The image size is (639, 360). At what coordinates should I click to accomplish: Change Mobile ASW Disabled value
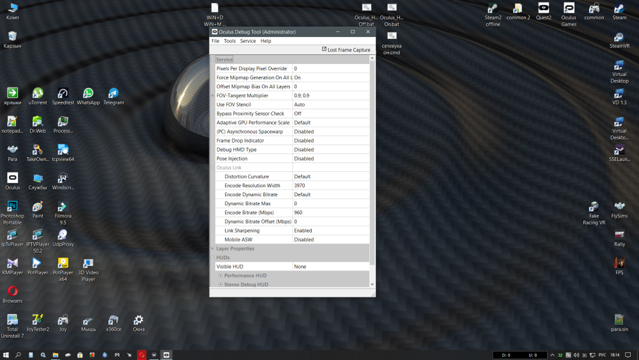tap(331, 239)
